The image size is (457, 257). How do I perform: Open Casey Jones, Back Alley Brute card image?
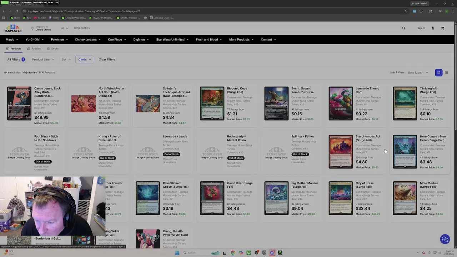tap(19, 103)
